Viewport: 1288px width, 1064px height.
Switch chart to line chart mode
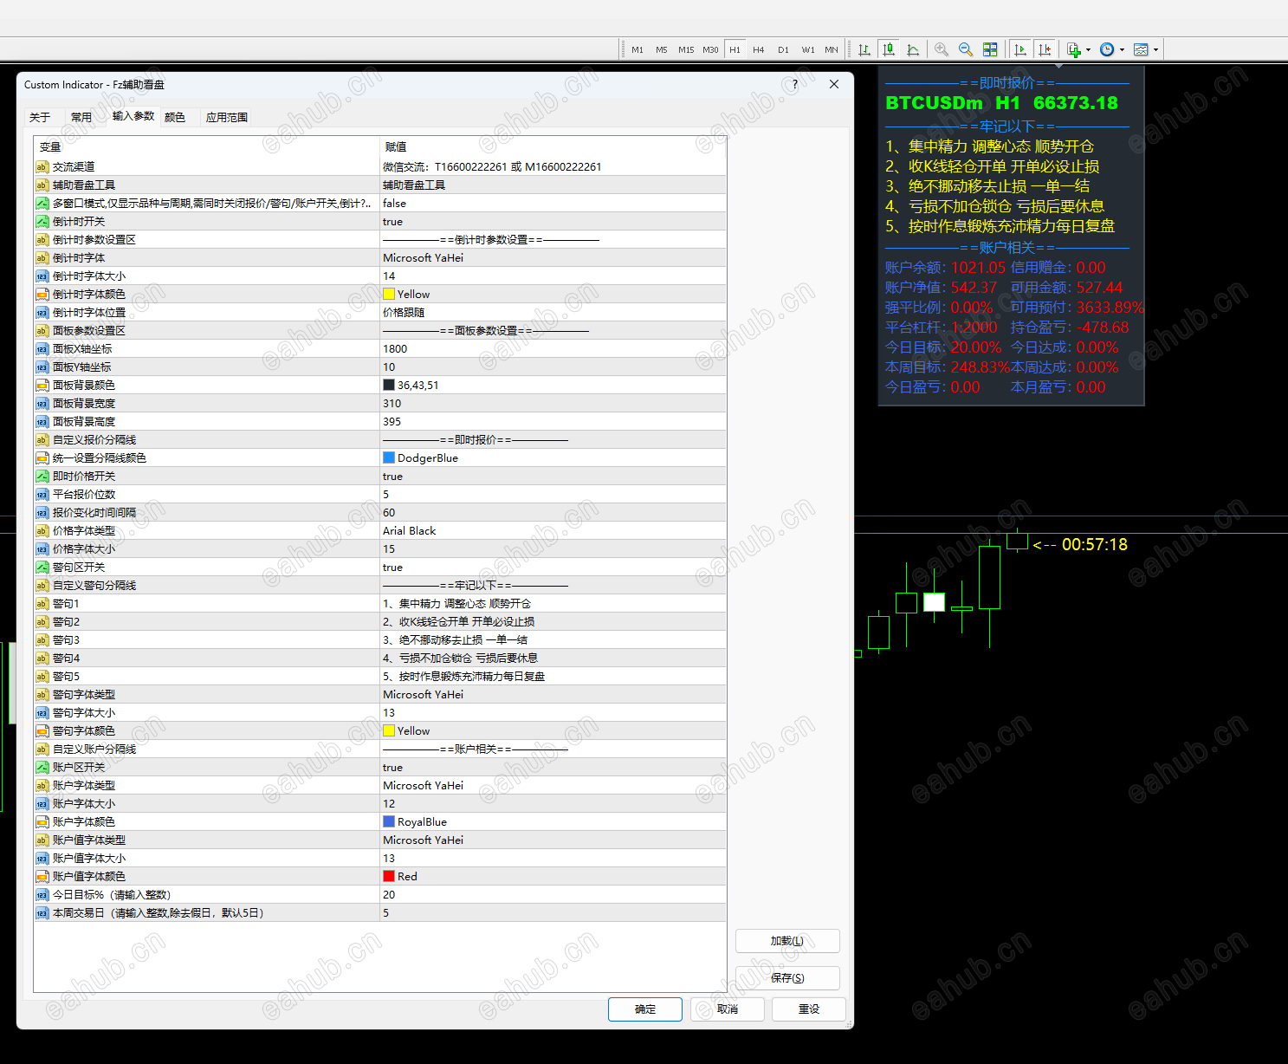click(x=913, y=49)
